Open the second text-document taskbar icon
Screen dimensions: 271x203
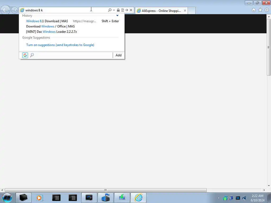73,198
